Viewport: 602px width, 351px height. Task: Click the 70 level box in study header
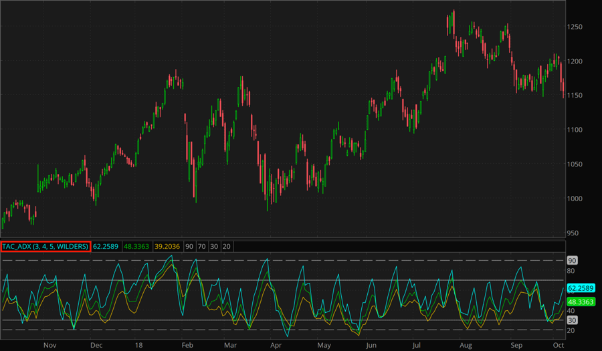(x=202, y=247)
